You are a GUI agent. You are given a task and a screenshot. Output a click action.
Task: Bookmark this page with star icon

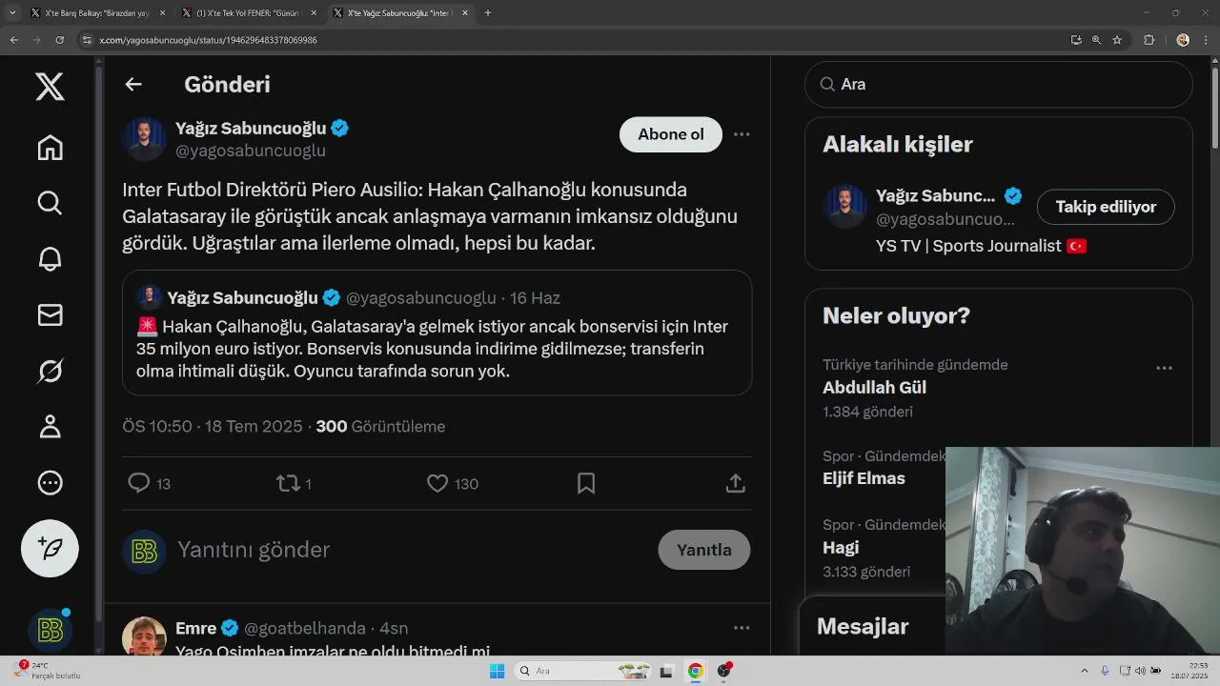tap(1117, 40)
